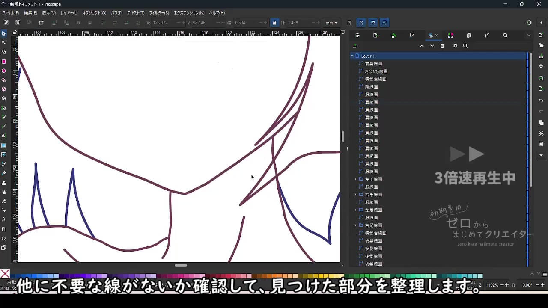
Task: Click the Cut scissors icon
Action: 541,133
